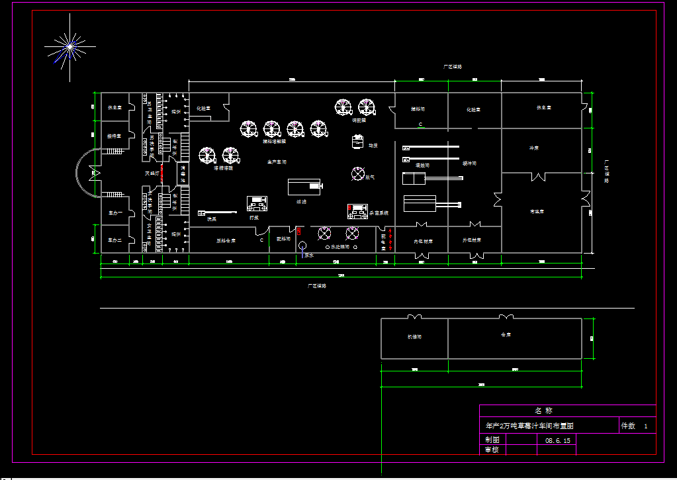This screenshot has width=677, height=480.
Task: Select the 灭蚊灯 label
Action: click(x=152, y=173)
